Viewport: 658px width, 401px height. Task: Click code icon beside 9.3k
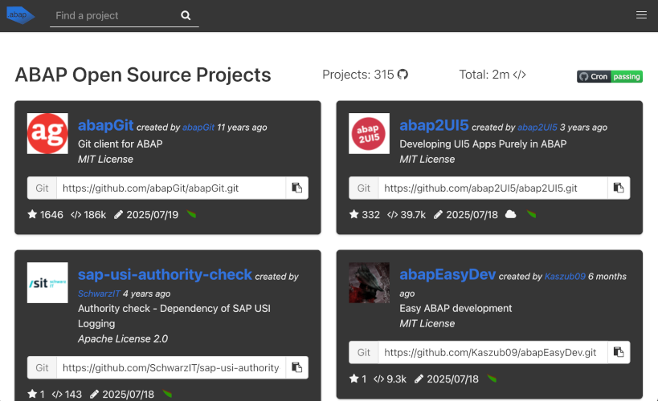tap(378, 379)
